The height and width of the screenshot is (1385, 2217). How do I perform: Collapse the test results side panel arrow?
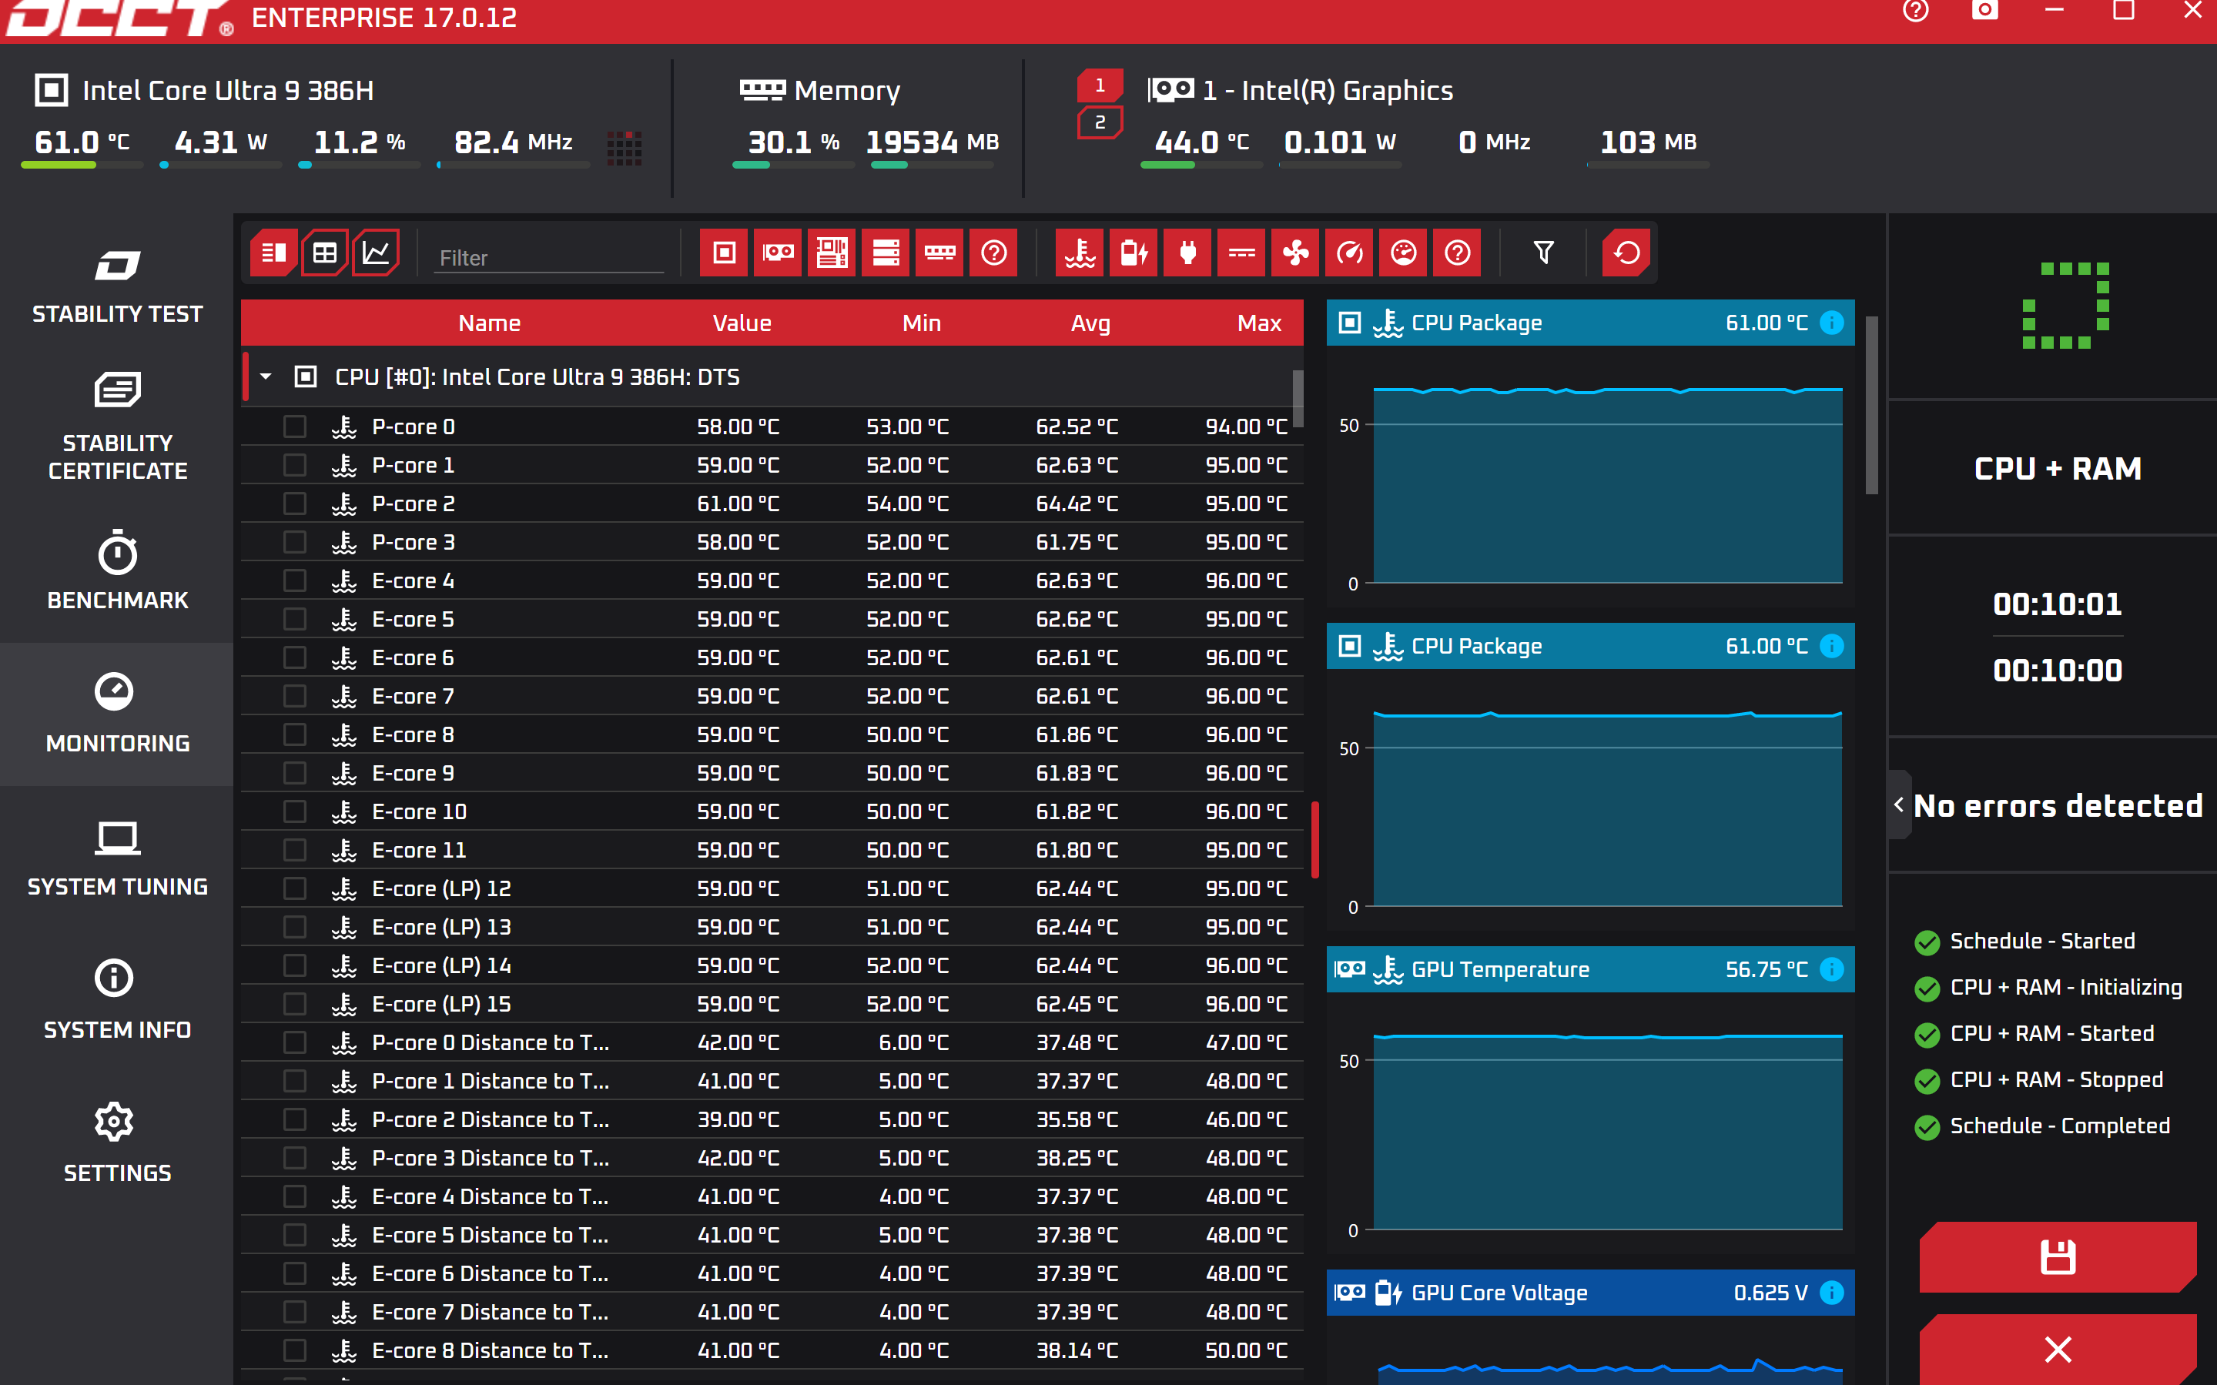(1899, 805)
